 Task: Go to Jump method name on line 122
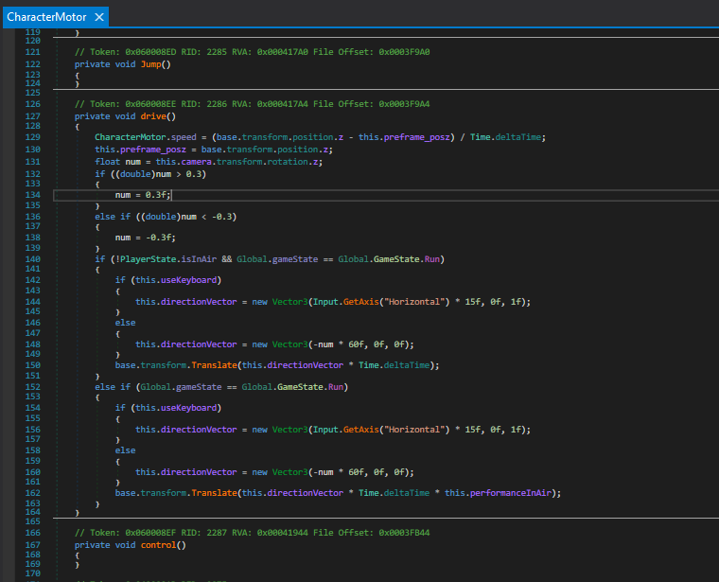(150, 64)
